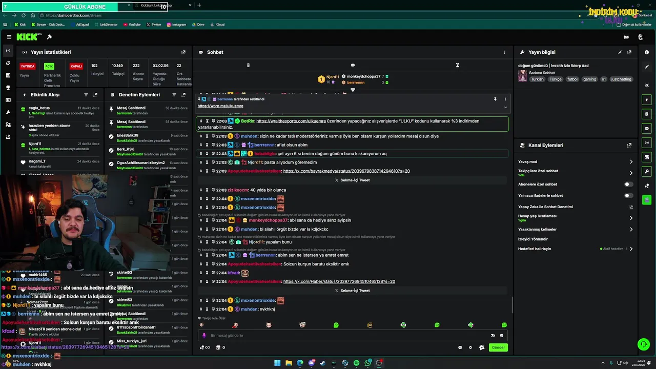The image size is (656, 369).
Task: Toggle Abonelere özel sohbet switch
Action: (x=628, y=184)
